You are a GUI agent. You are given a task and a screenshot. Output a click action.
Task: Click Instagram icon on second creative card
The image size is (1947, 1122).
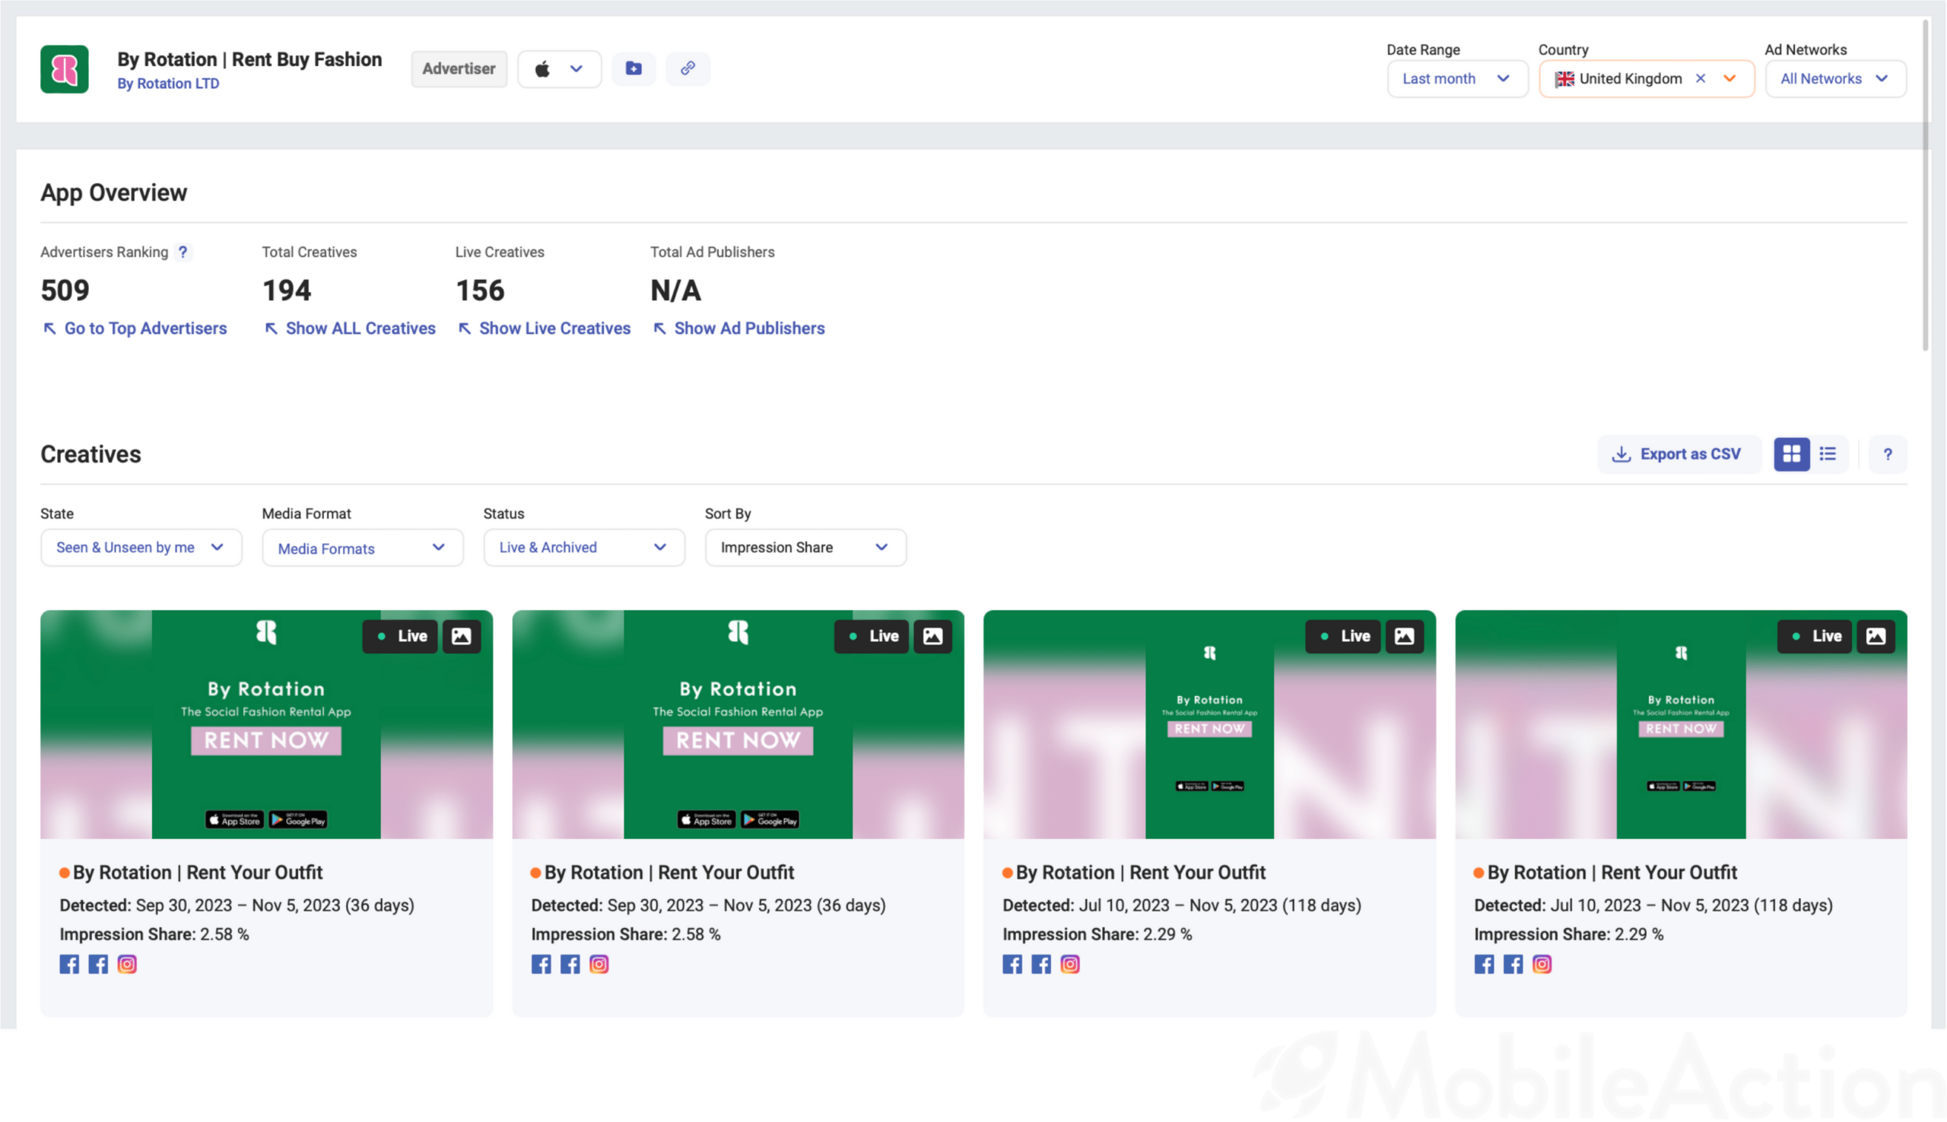(599, 964)
